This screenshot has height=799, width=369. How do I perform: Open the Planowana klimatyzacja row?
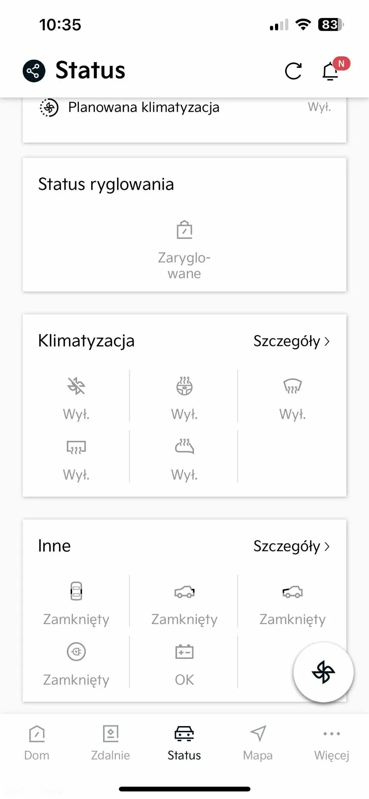(184, 108)
